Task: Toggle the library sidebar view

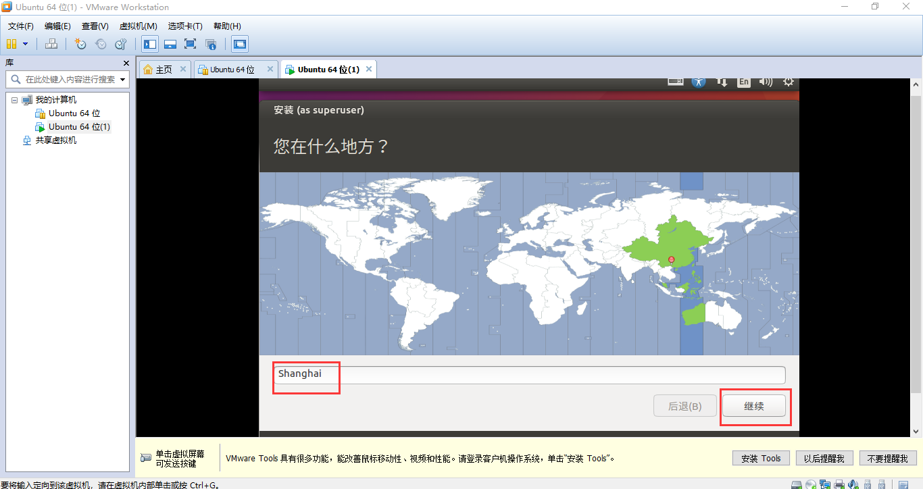Action: [150, 44]
